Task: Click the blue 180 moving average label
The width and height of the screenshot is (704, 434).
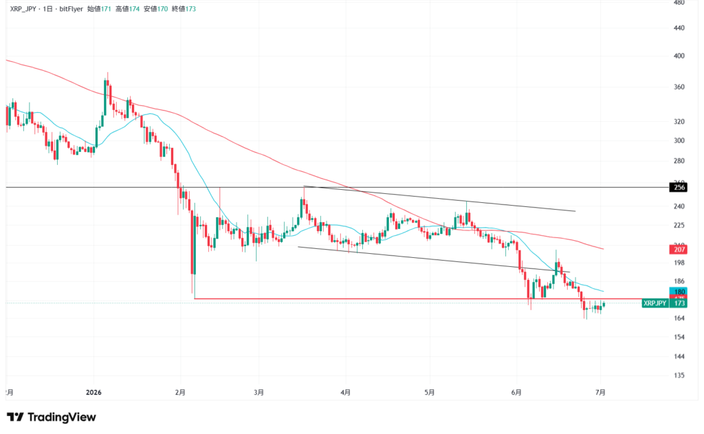Action: pyautogui.click(x=678, y=291)
